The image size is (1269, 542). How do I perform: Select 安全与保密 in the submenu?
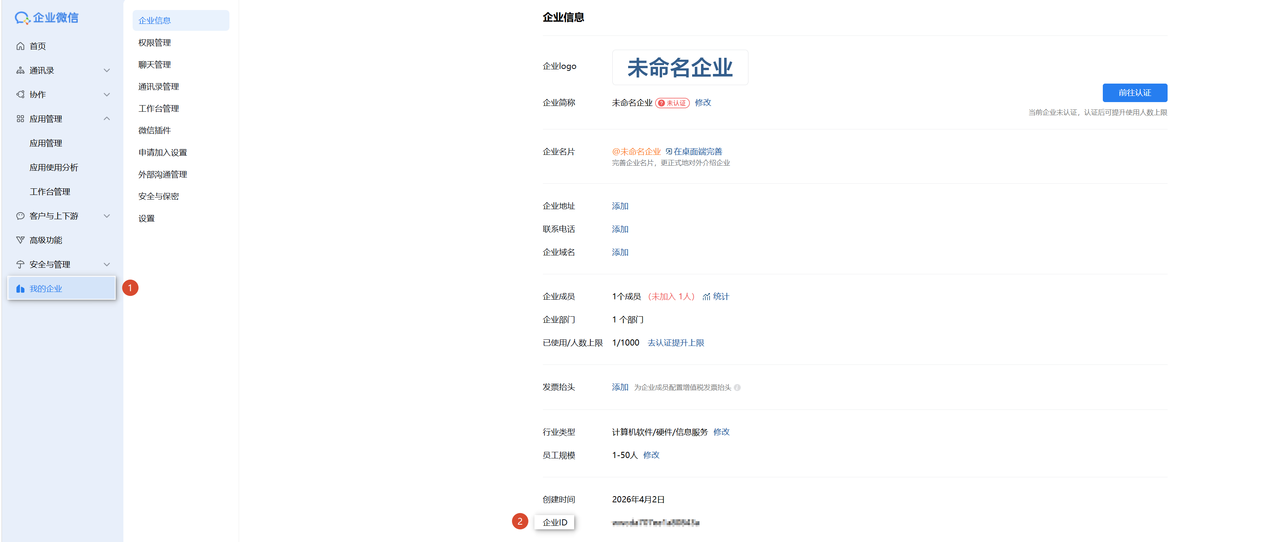point(158,196)
